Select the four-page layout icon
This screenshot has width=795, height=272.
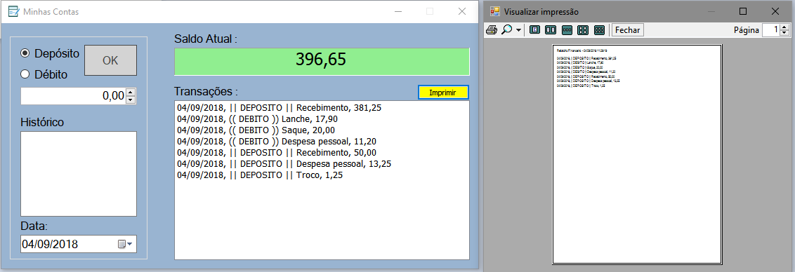tap(583, 30)
